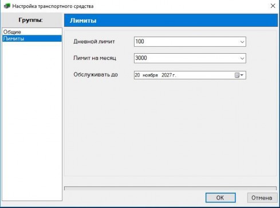Select the Общие group
Image resolution: width=280 pixels, height=208 pixels.
pyautogui.click(x=32, y=32)
